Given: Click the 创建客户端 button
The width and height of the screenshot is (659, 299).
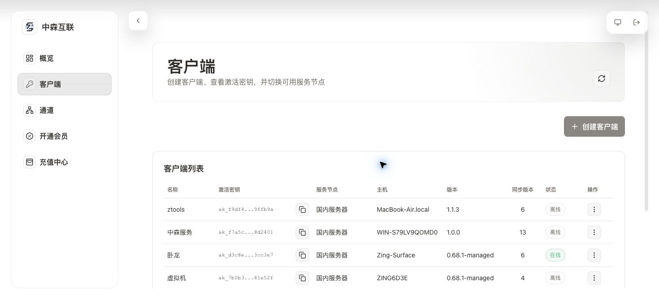Looking at the screenshot, I should tap(594, 127).
